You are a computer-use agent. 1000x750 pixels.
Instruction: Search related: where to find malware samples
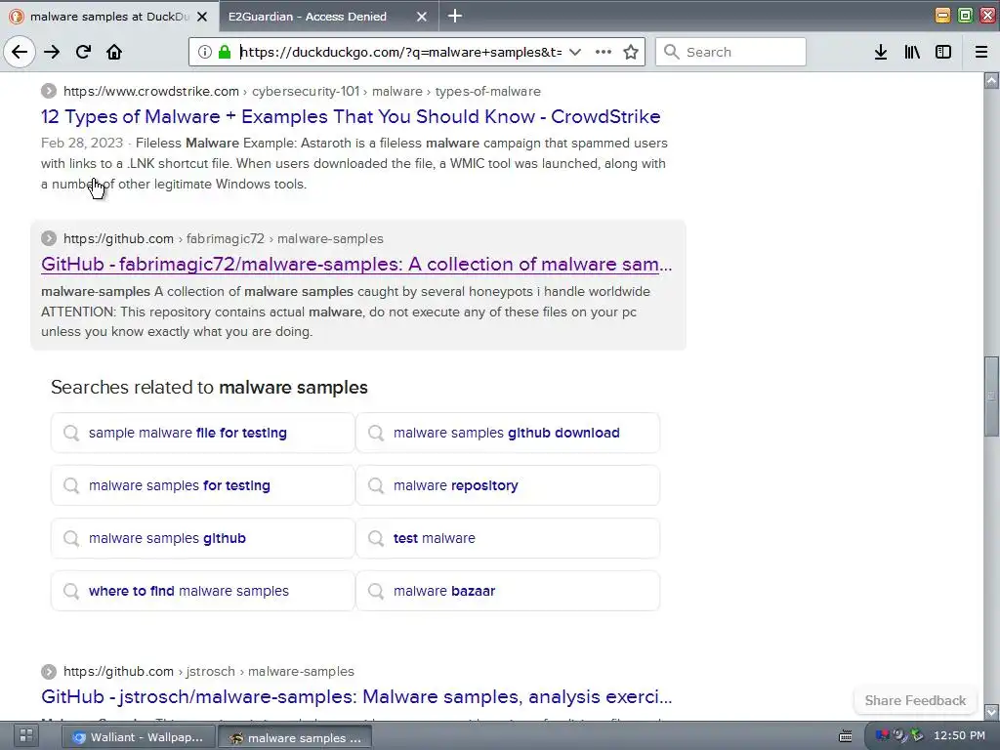pyautogui.click(x=203, y=591)
